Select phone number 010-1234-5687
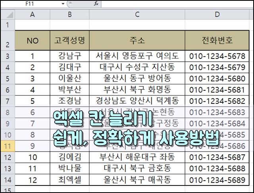254x193 pixels. (x=217, y=157)
